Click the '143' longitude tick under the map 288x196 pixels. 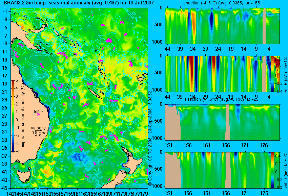pos(10,193)
